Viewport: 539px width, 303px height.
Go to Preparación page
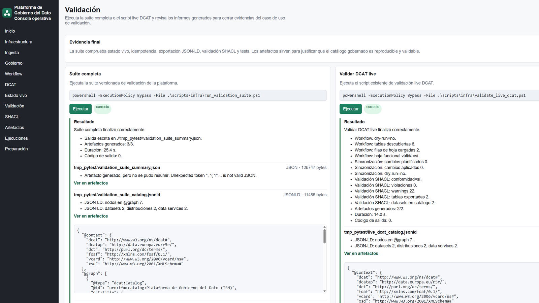(x=16, y=148)
